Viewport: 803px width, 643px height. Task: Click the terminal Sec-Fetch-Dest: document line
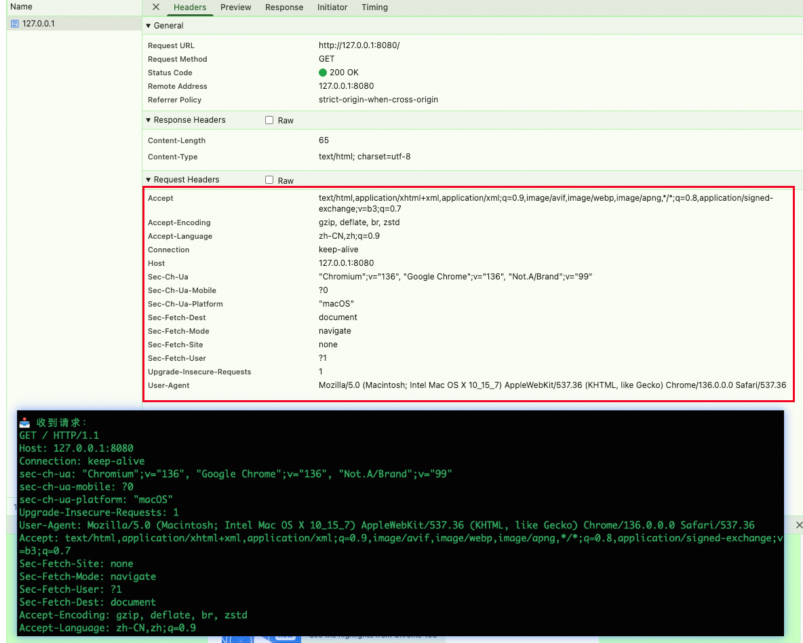87,602
